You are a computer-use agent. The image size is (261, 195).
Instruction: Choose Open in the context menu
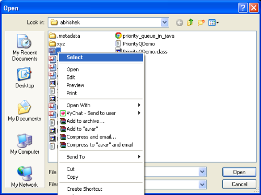point(101,70)
